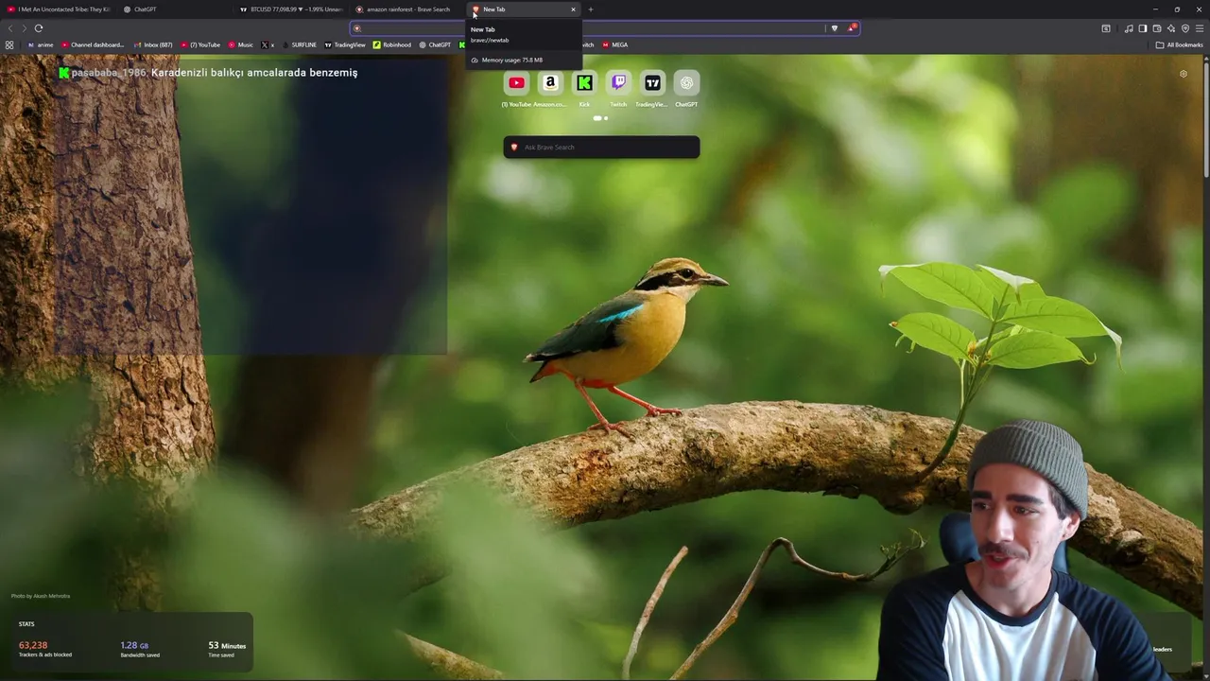The height and width of the screenshot is (681, 1210).
Task: Reload the current page
Action: coord(39,28)
